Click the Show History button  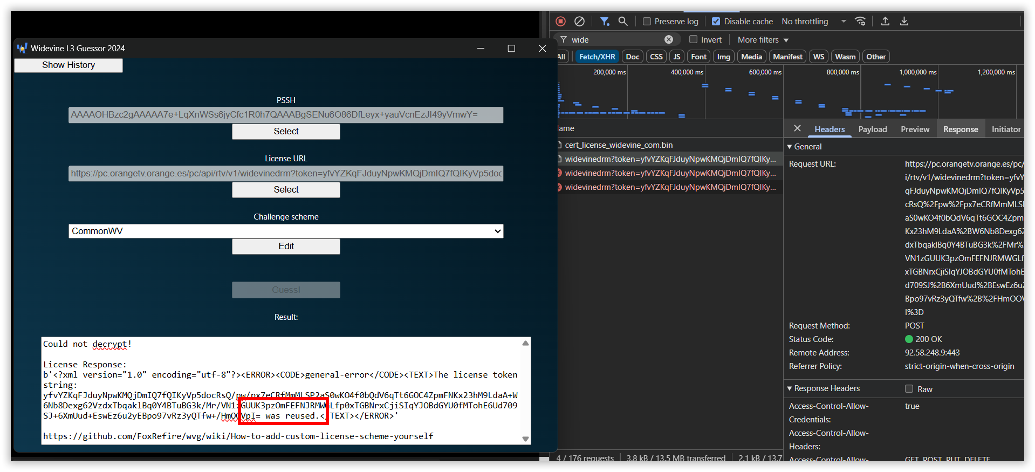point(68,65)
